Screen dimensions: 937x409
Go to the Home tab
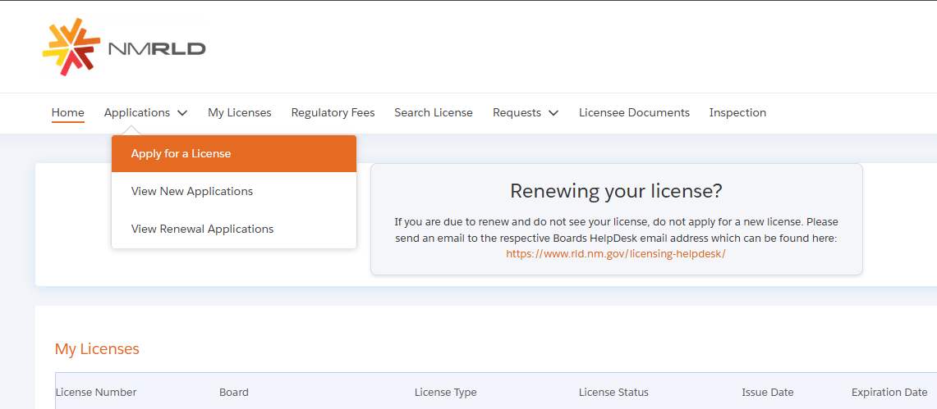[x=67, y=113]
